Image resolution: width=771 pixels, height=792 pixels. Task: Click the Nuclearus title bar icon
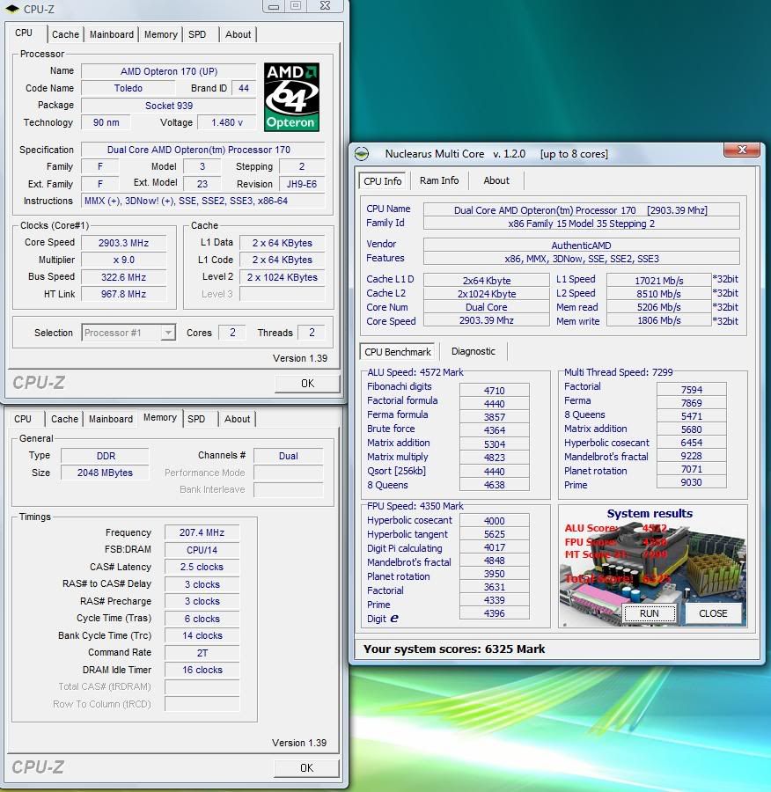tap(361, 153)
